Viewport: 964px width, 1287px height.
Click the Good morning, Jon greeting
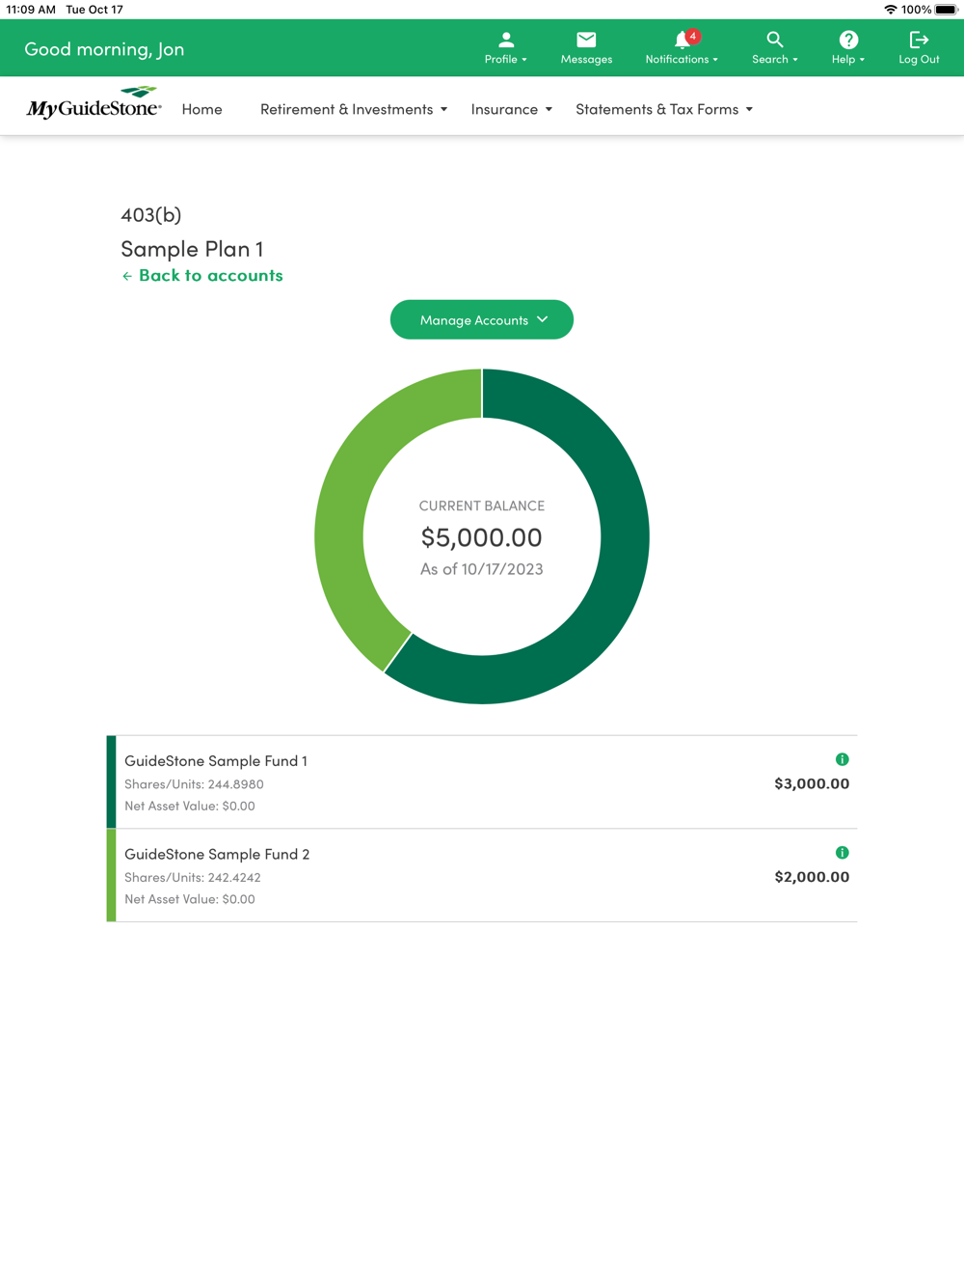pyautogui.click(x=104, y=48)
